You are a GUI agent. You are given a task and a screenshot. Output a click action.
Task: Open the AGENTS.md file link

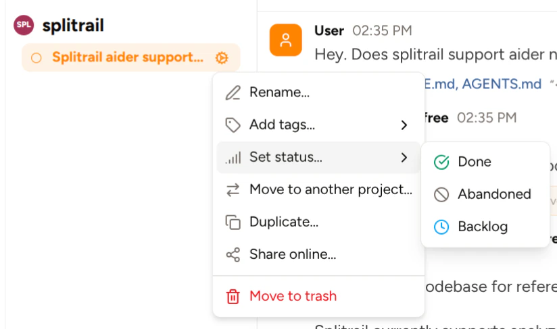pyautogui.click(x=502, y=84)
